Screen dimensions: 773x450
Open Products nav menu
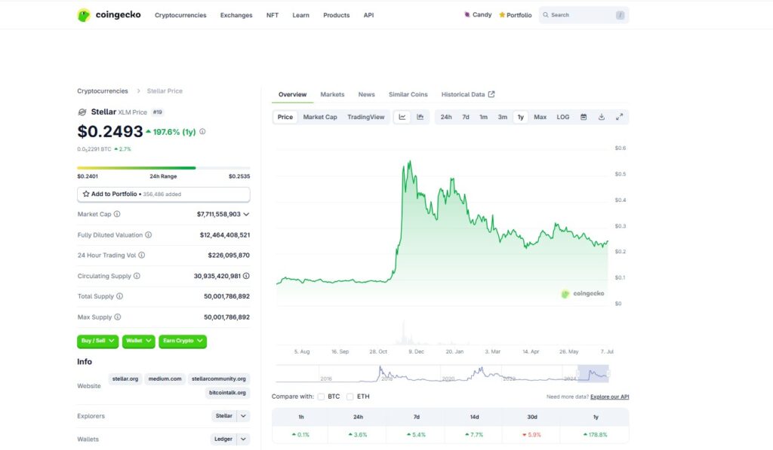[336, 15]
